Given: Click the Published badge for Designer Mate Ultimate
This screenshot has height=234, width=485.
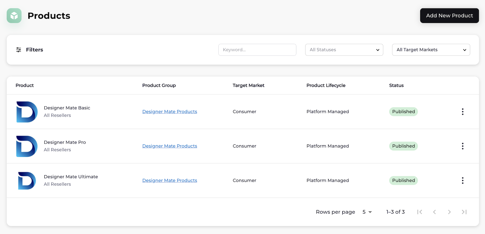Looking at the screenshot, I should click(404, 180).
